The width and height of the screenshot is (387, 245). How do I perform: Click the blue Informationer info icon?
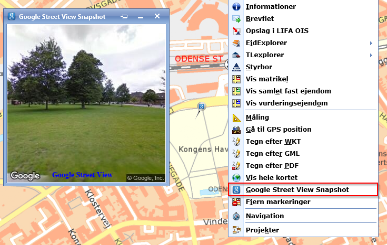pos(236,7)
